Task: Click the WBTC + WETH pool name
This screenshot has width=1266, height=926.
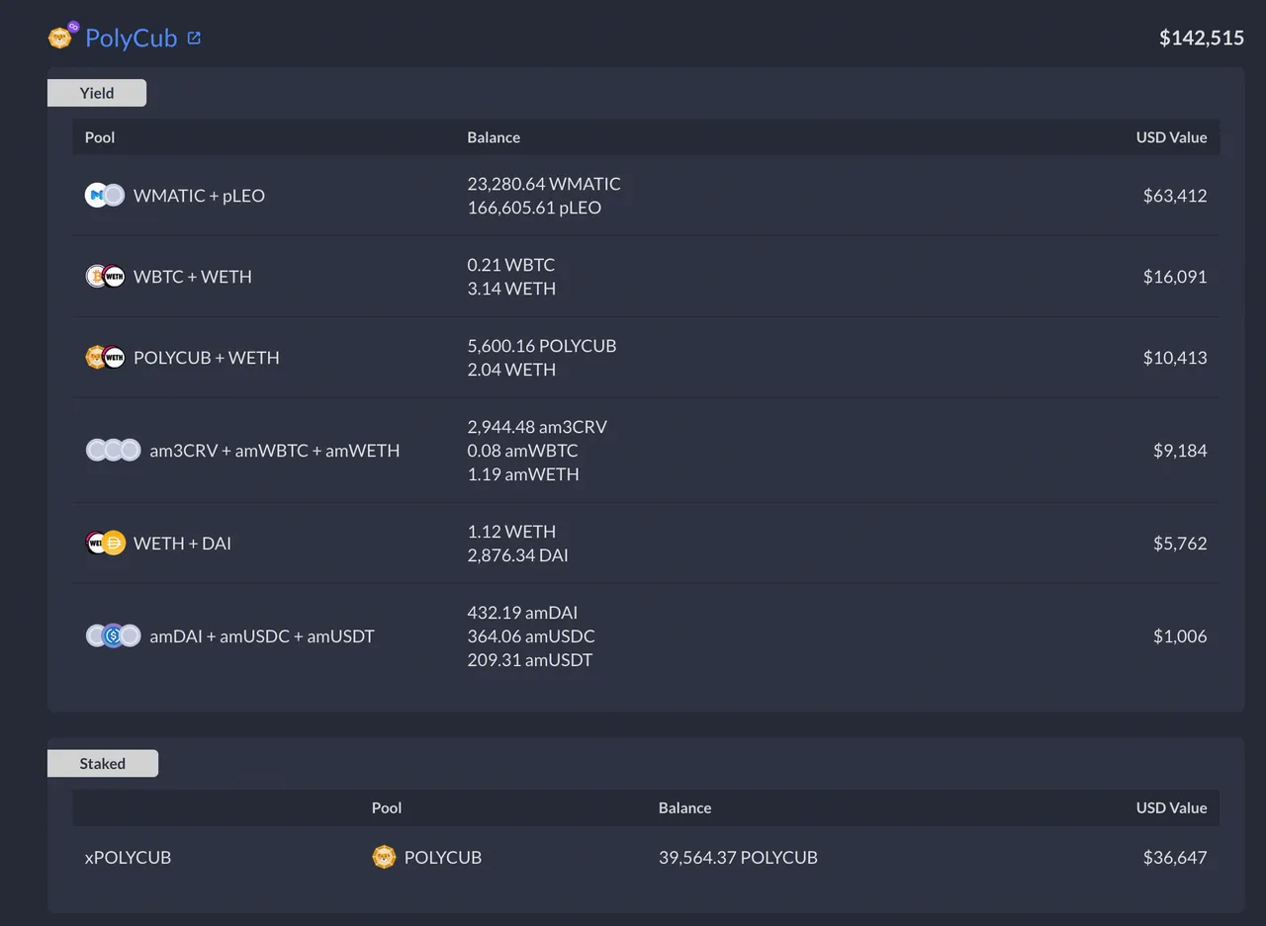Action: coord(193,277)
